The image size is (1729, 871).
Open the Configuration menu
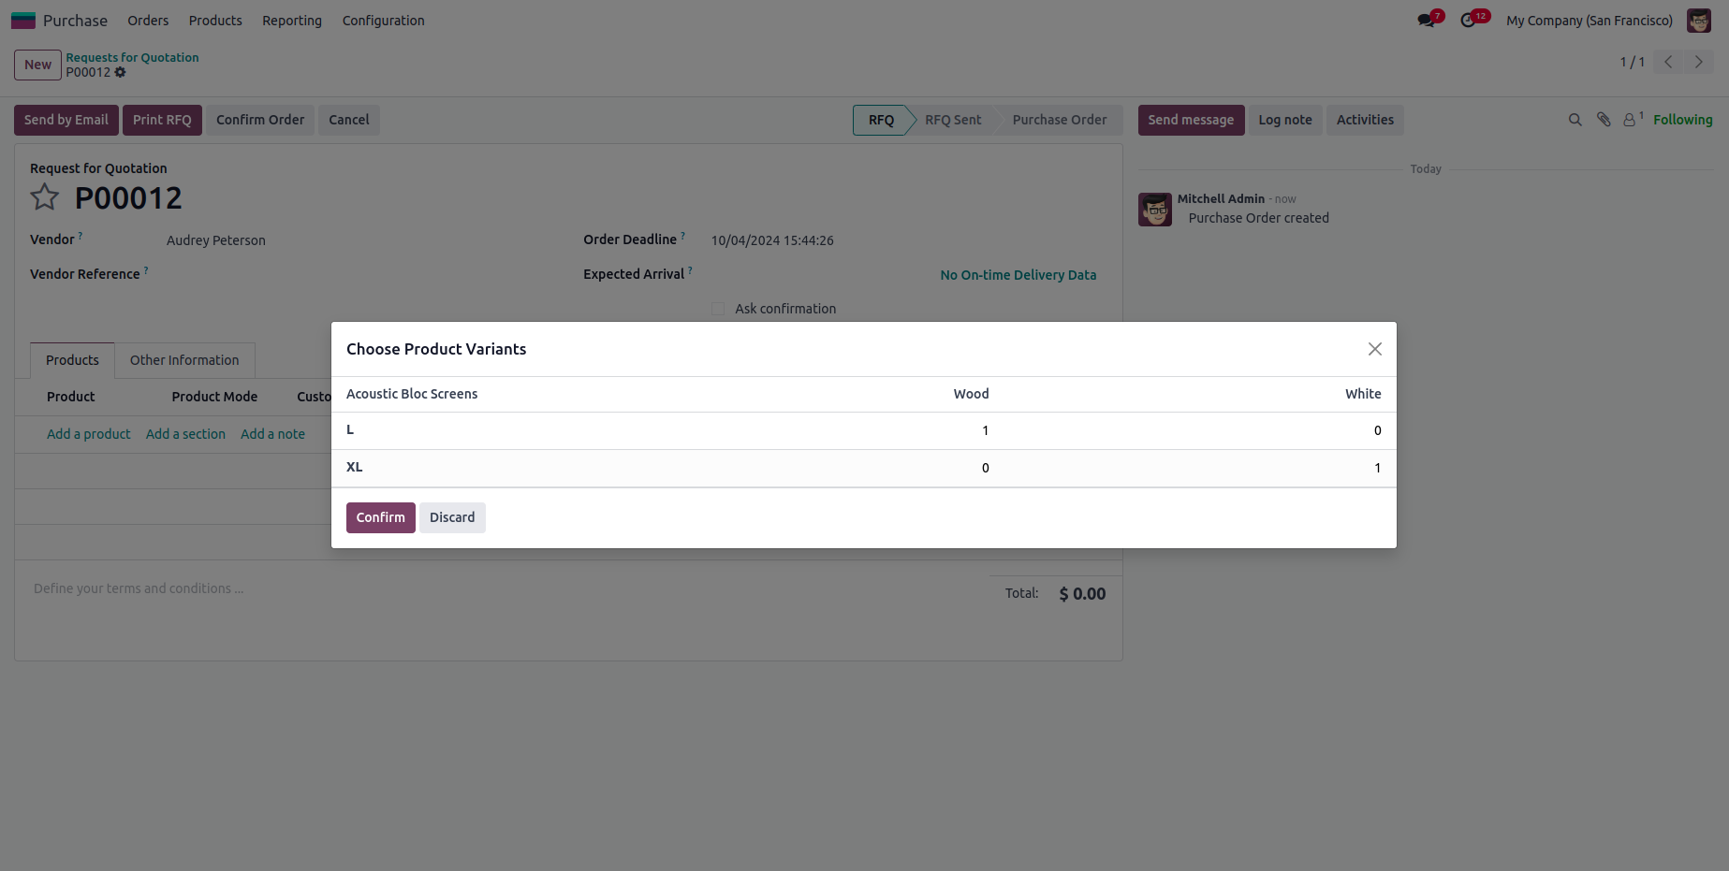tap(383, 21)
